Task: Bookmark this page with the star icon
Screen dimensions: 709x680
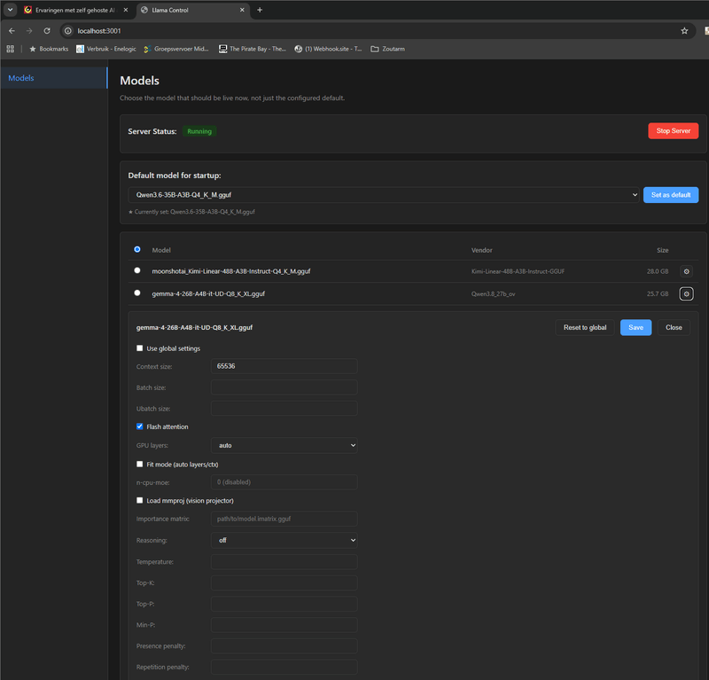Action: (x=684, y=31)
